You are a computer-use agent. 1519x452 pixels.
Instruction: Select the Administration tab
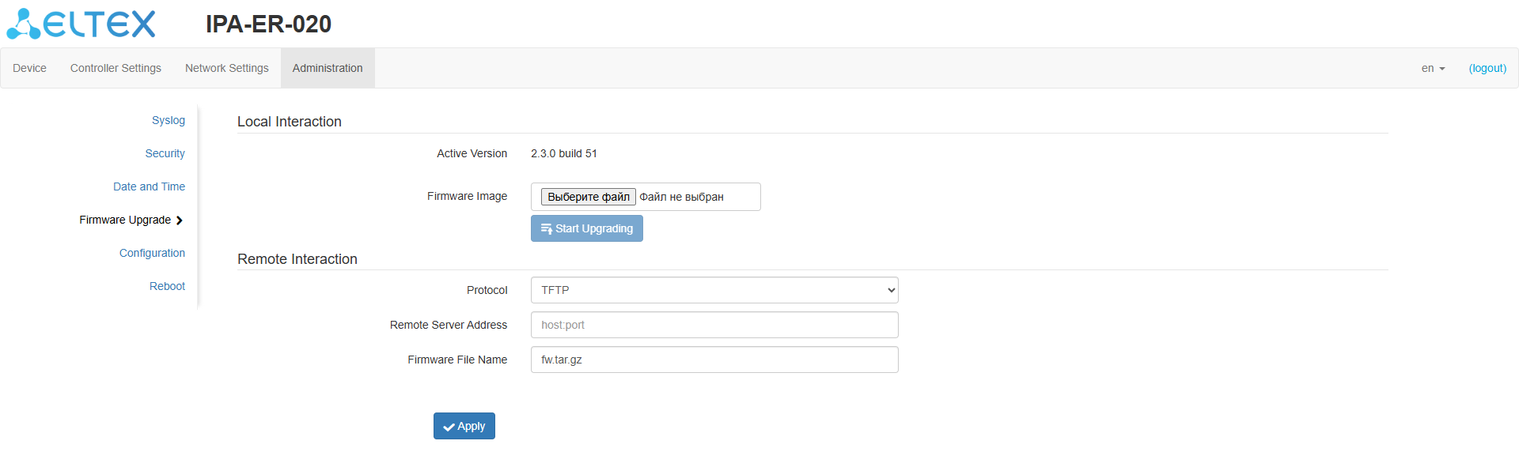[x=328, y=69]
